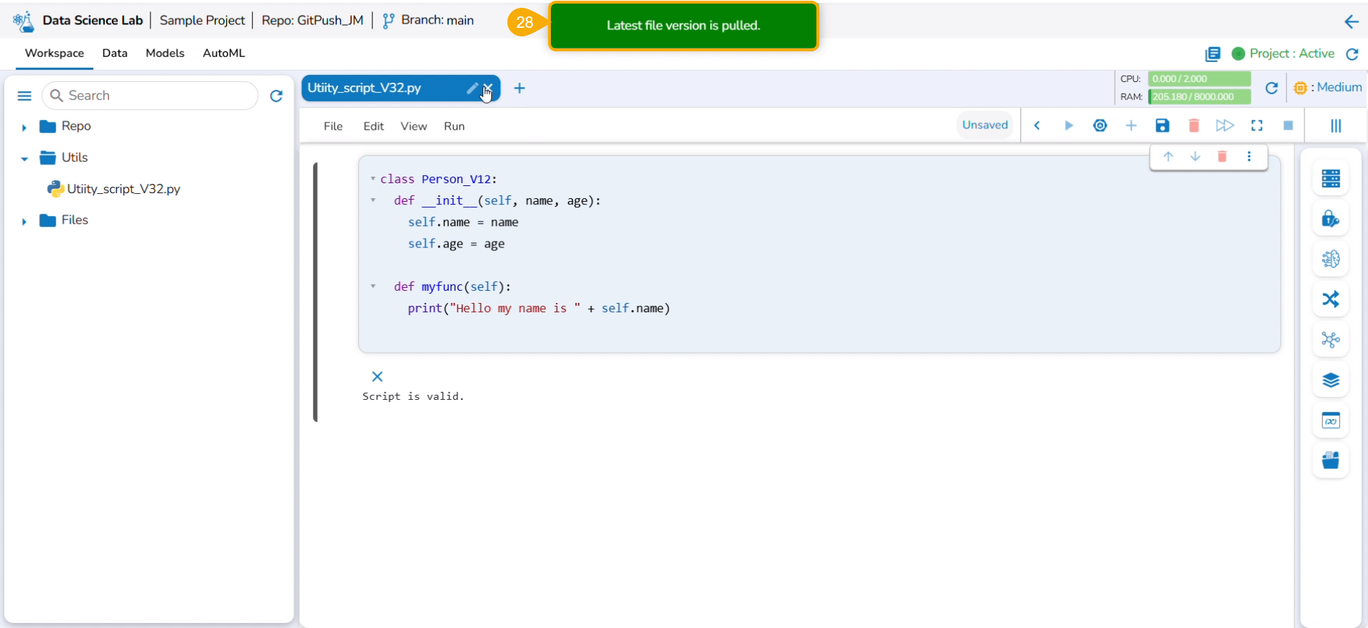Switch to the Models tab
This screenshot has height=628, width=1368.
165,53
